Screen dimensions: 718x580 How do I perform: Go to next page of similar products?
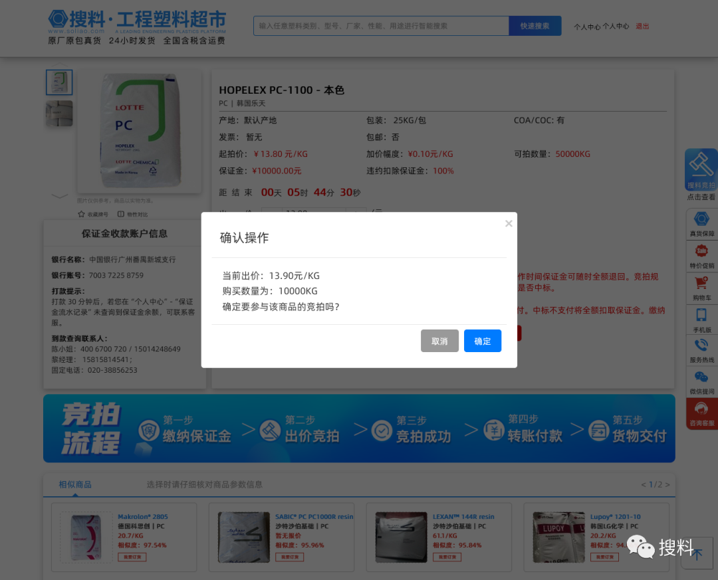pos(667,484)
